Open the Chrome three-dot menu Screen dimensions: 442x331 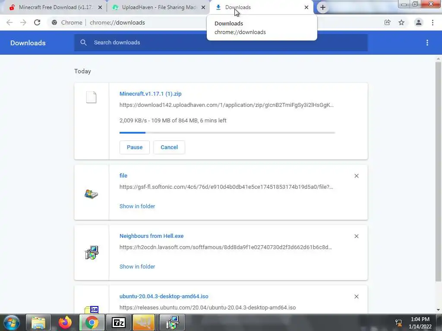[x=433, y=22]
